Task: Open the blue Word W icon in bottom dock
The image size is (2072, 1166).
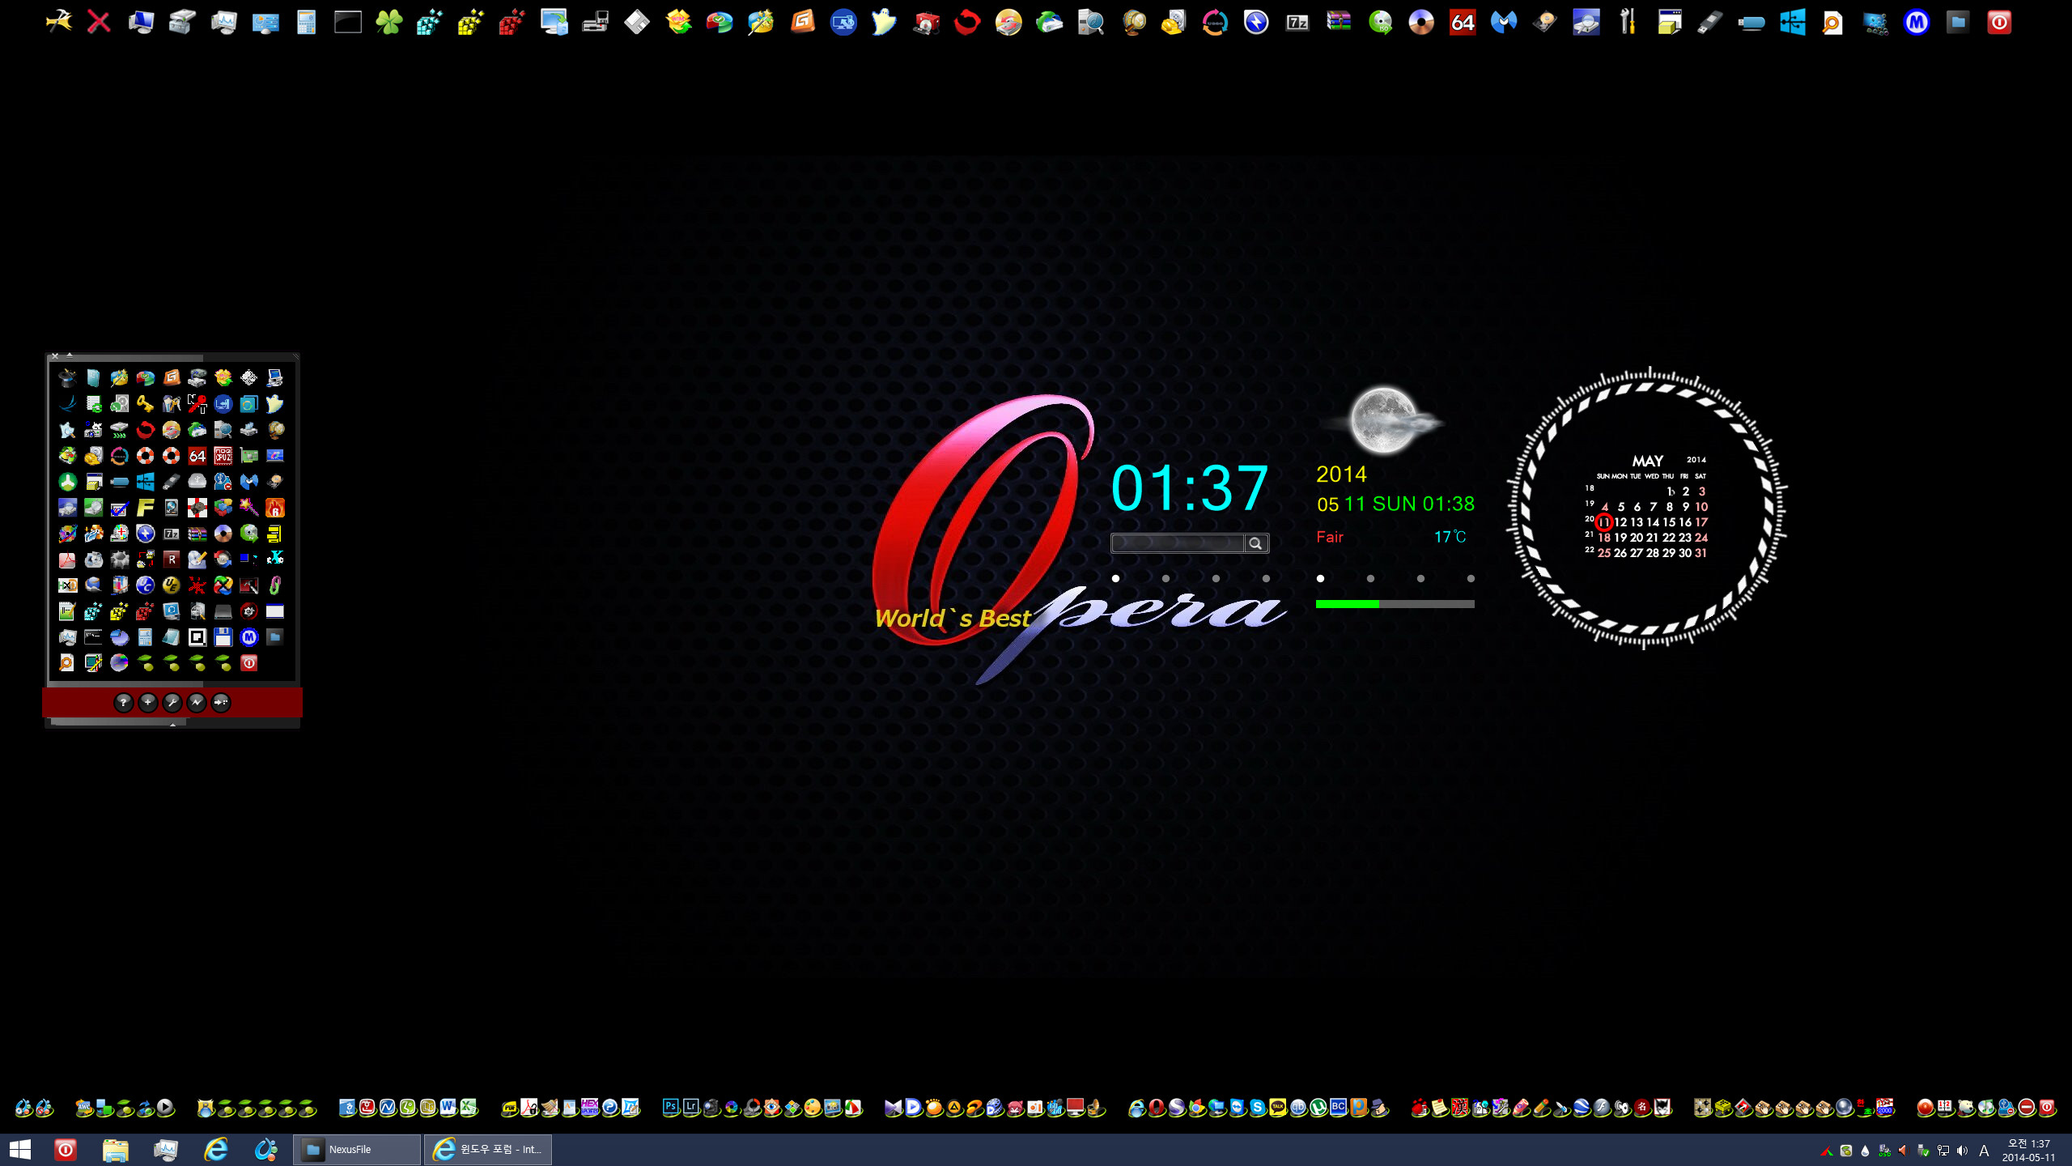Action: (448, 1107)
